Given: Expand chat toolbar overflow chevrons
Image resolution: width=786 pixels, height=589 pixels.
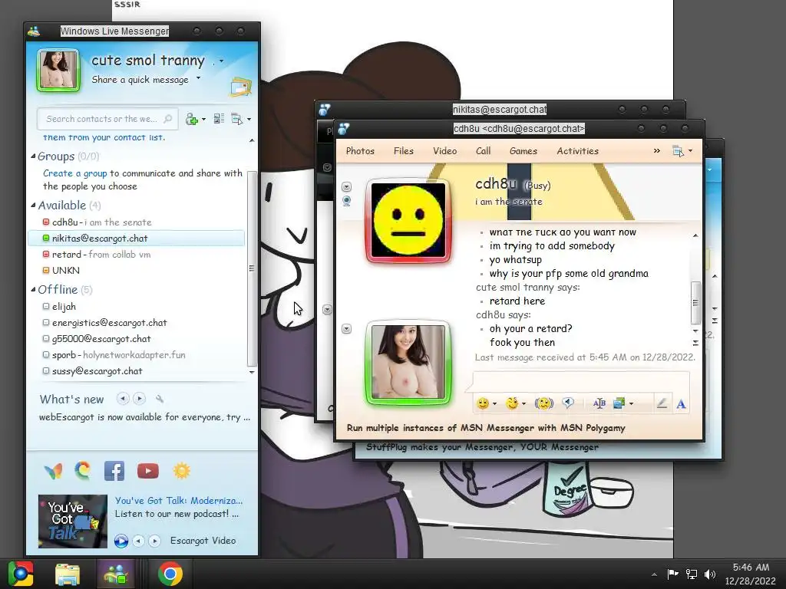Looking at the screenshot, I should pyautogui.click(x=657, y=151).
